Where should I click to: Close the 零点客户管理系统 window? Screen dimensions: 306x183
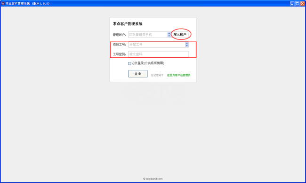click(x=302, y=3)
